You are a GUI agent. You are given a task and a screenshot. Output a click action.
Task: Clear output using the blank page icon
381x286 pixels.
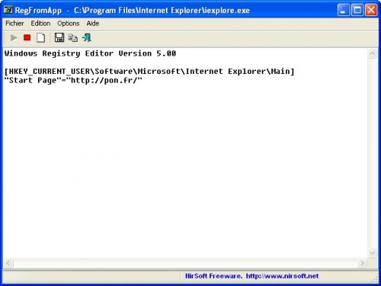[41, 37]
